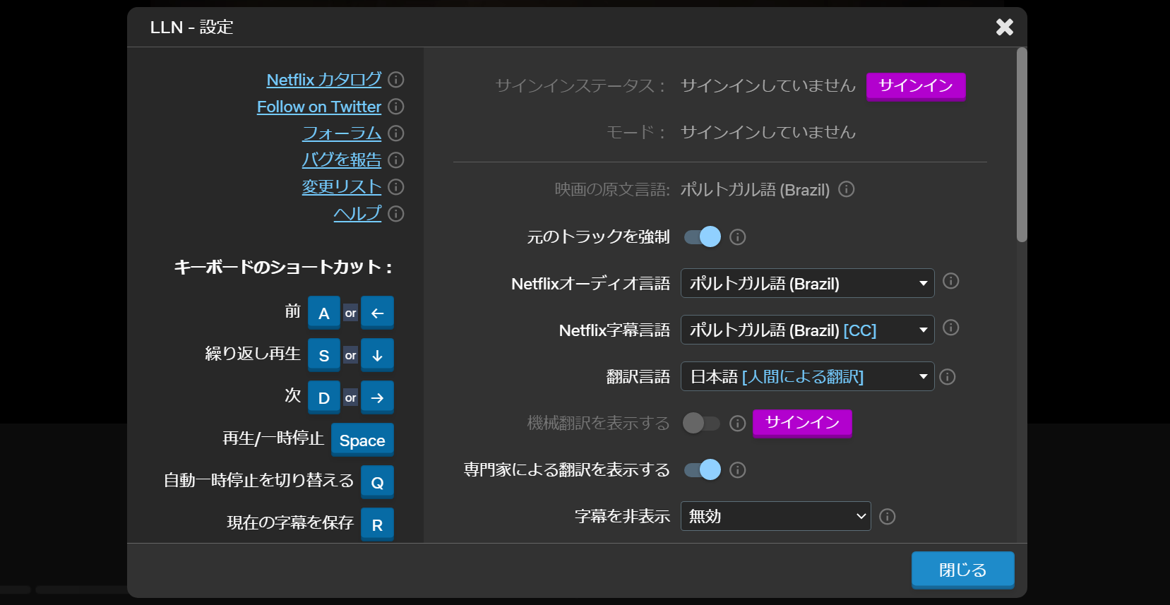Click the ポルトガル語 (Brazil) original language text

click(755, 189)
